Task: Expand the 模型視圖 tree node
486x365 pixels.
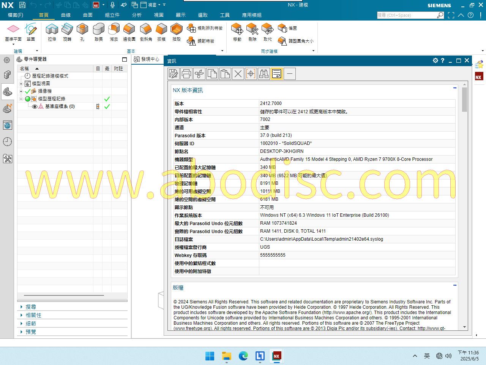Action: coord(21,84)
